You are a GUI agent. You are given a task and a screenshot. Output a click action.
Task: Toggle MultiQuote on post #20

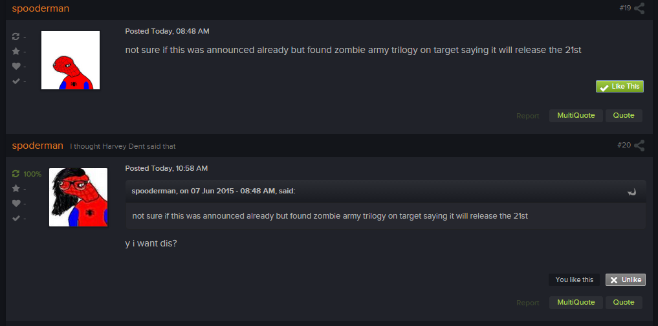576,303
